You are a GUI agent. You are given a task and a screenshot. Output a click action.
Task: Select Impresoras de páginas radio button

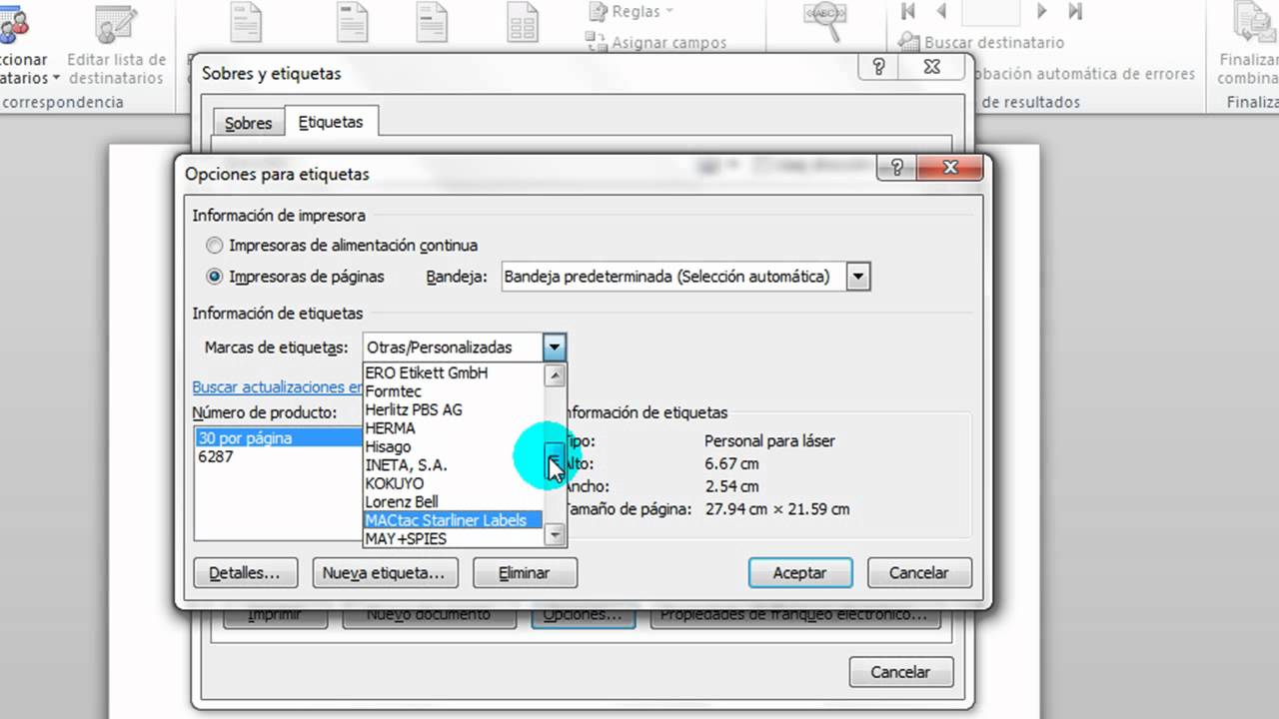pyautogui.click(x=214, y=277)
